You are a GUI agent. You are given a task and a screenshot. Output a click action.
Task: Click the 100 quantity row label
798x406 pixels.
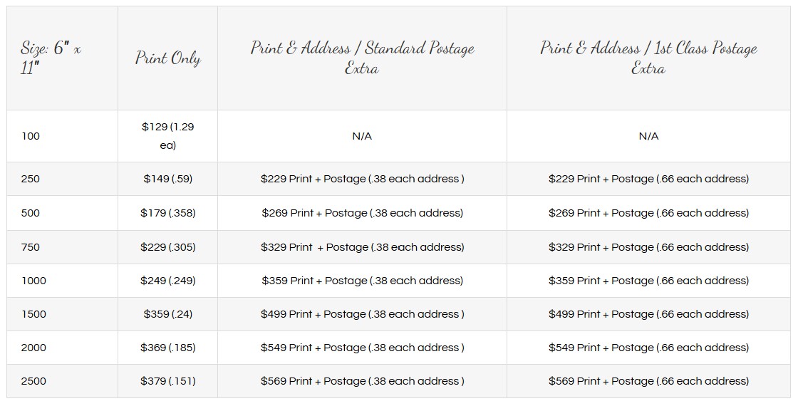pyautogui.click(x=31, y=136)
